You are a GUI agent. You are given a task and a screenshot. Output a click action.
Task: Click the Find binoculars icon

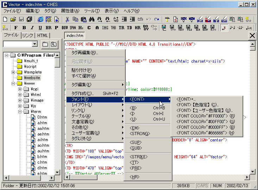pyautogui.click(x=92, y=19)
